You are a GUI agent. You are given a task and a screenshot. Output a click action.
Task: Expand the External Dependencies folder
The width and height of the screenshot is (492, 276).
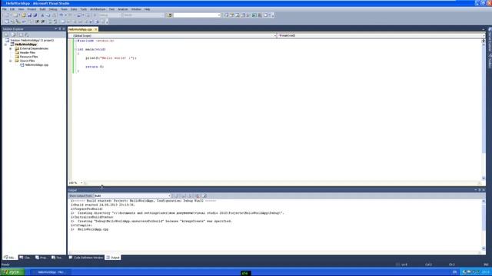tap(11, 48)
